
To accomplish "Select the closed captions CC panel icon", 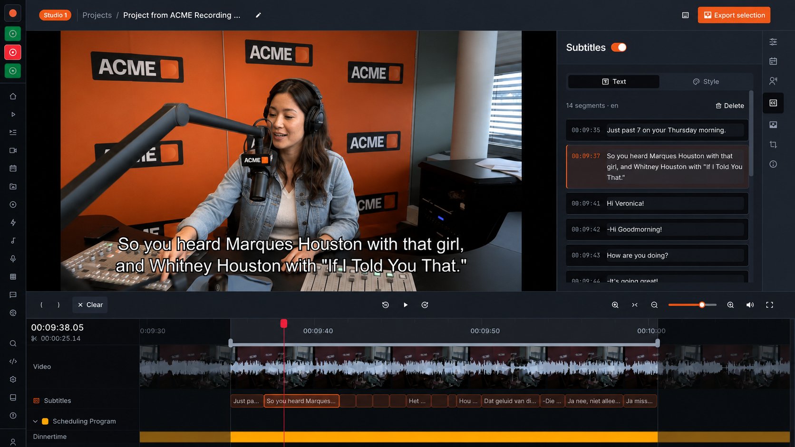I will [773, 103].
